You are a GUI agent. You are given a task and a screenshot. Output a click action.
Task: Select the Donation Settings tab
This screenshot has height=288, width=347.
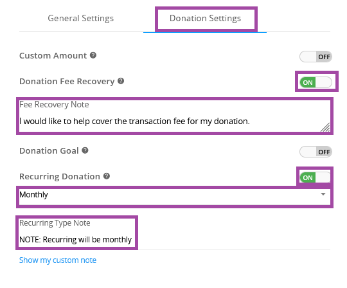(x=205, y=18)
